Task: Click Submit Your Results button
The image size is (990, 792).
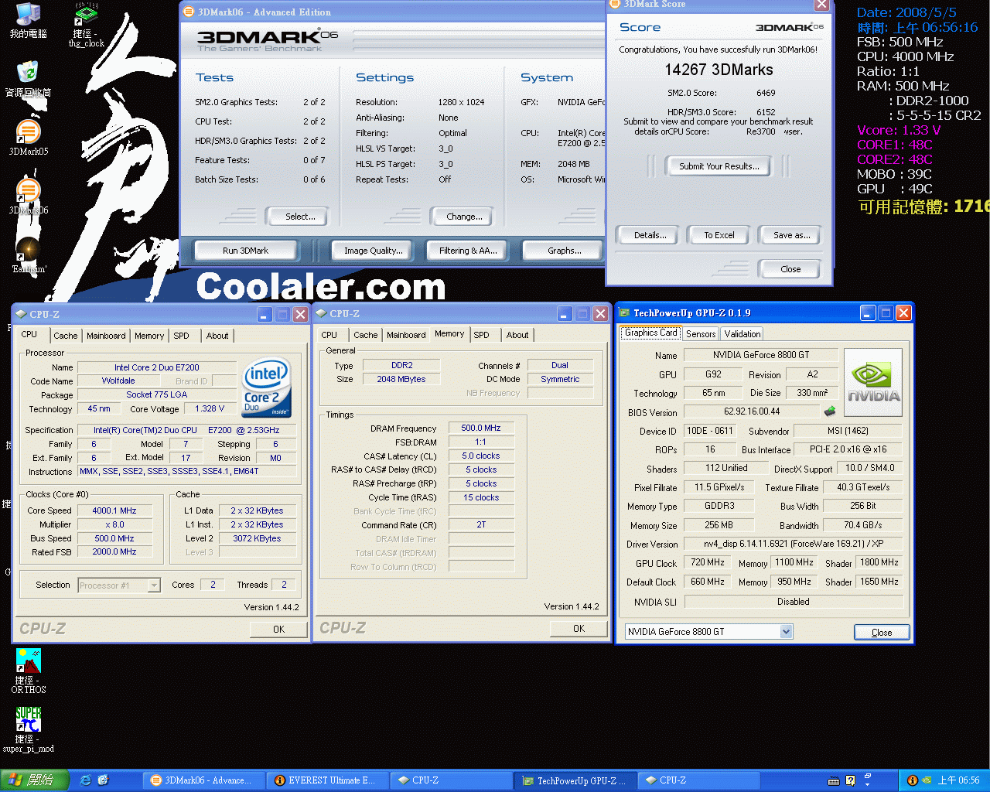Action: (x=719, y=166)
